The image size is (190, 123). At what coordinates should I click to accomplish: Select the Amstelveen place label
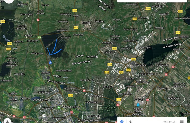pyautogui.click(x=91, y=102)
